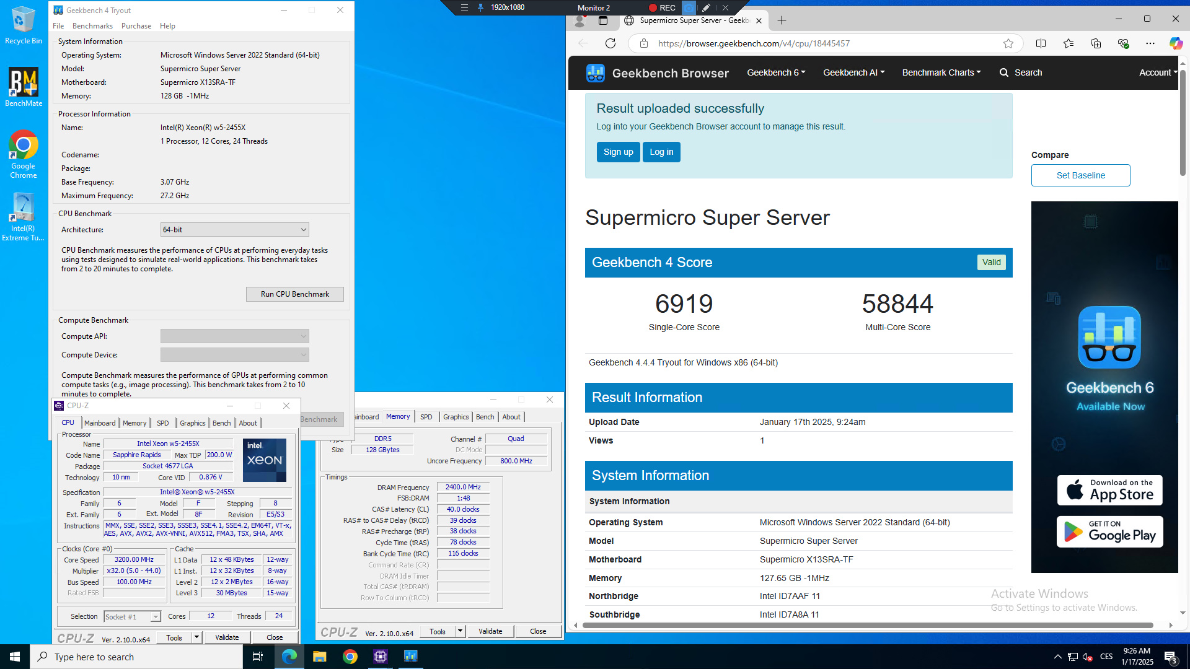The width and height of the screenshot is (1190, 669).
Task: Open the Geekbench AI navbar dropdown
Action: 853,72
